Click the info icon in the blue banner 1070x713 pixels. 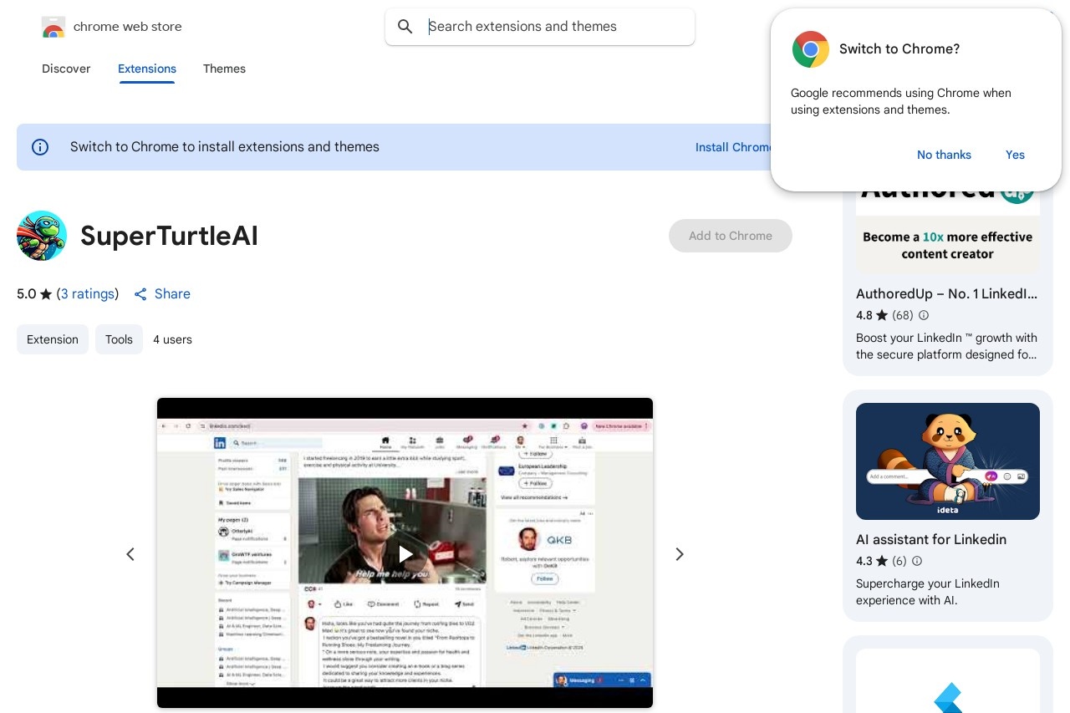coord(40,147)
